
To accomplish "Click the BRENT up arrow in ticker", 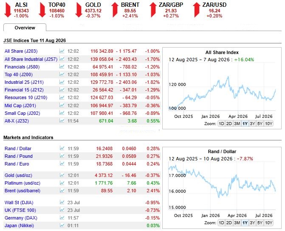I will click(x=115, y=10).
